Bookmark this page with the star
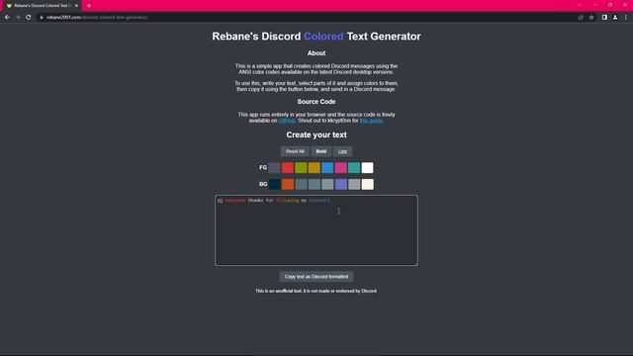 pyautogui.click(x=591, y=18)
